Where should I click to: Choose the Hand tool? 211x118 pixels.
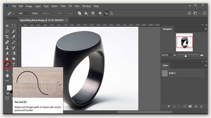(7, 75)
